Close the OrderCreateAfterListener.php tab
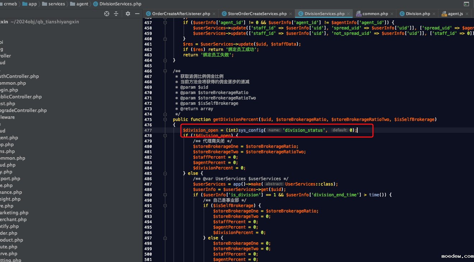The image size is (474, 262). [214, 14]
